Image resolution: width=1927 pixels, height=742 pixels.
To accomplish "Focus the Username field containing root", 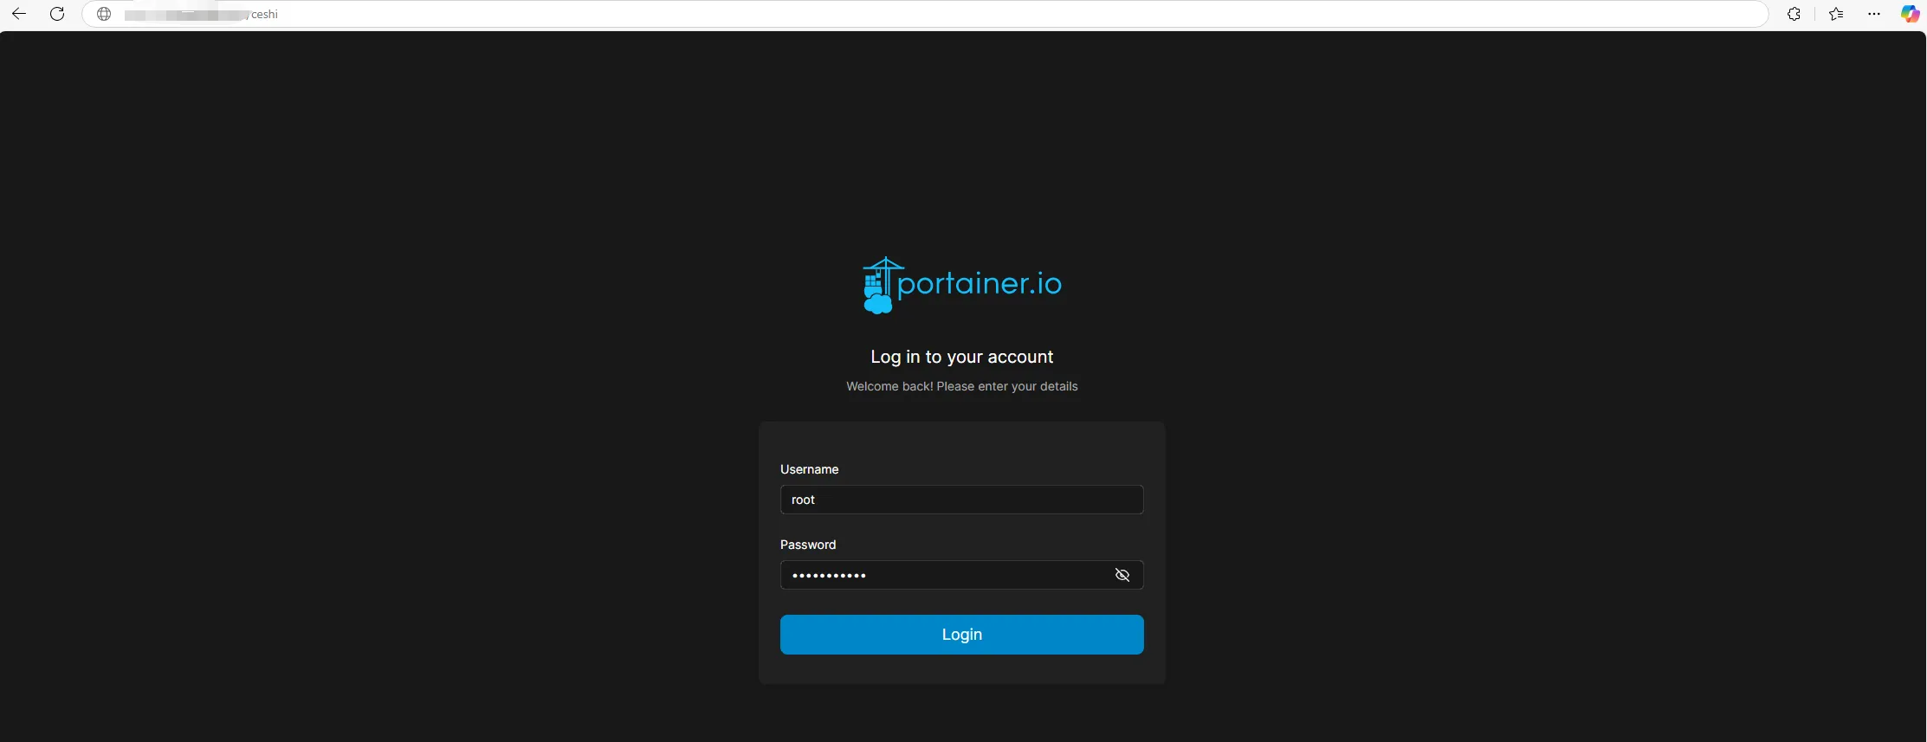I will [961, 500].
